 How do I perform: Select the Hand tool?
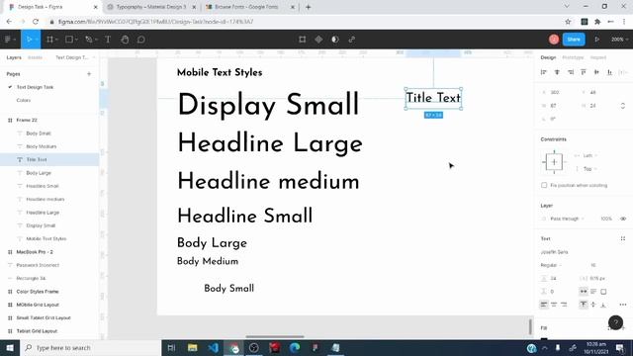click(x=125, y=40)
